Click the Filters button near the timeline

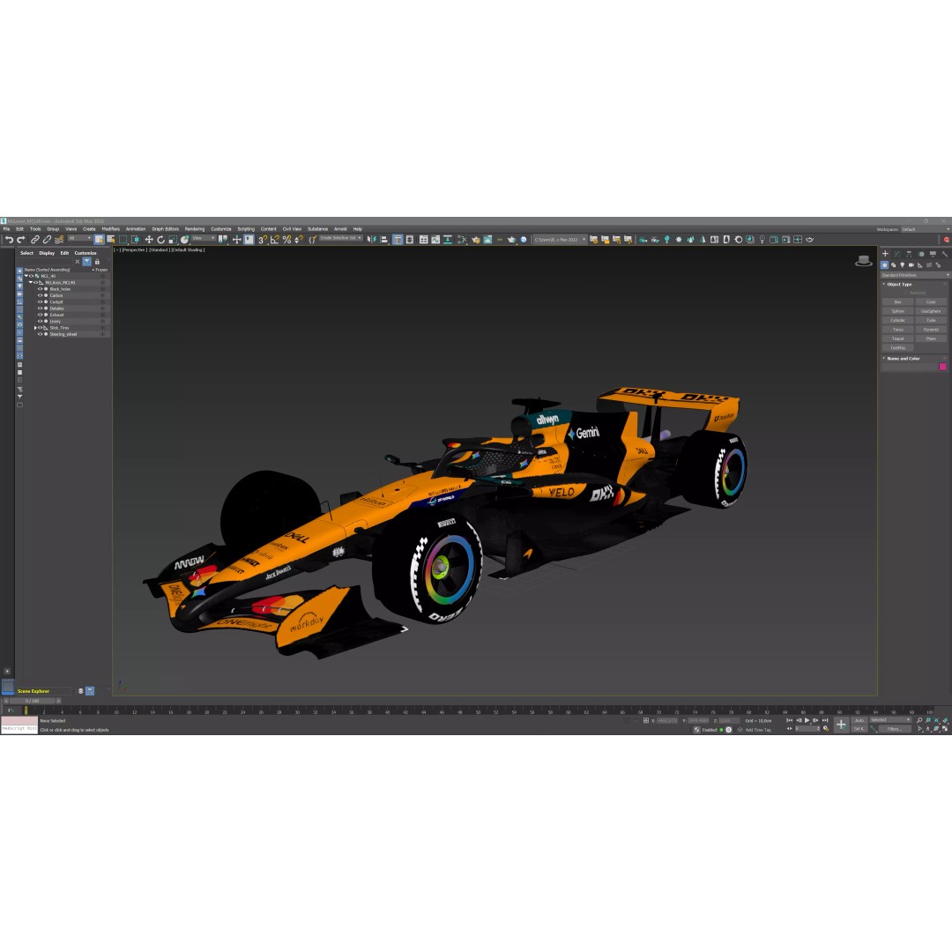[x=896, y=728]
